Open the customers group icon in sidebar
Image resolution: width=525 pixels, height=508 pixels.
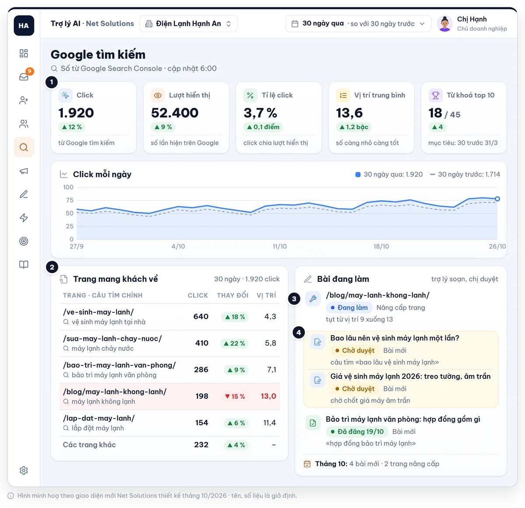coord(24,124)
